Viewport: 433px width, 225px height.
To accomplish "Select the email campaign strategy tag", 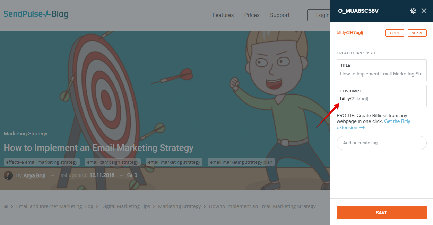I will (113, 162).
